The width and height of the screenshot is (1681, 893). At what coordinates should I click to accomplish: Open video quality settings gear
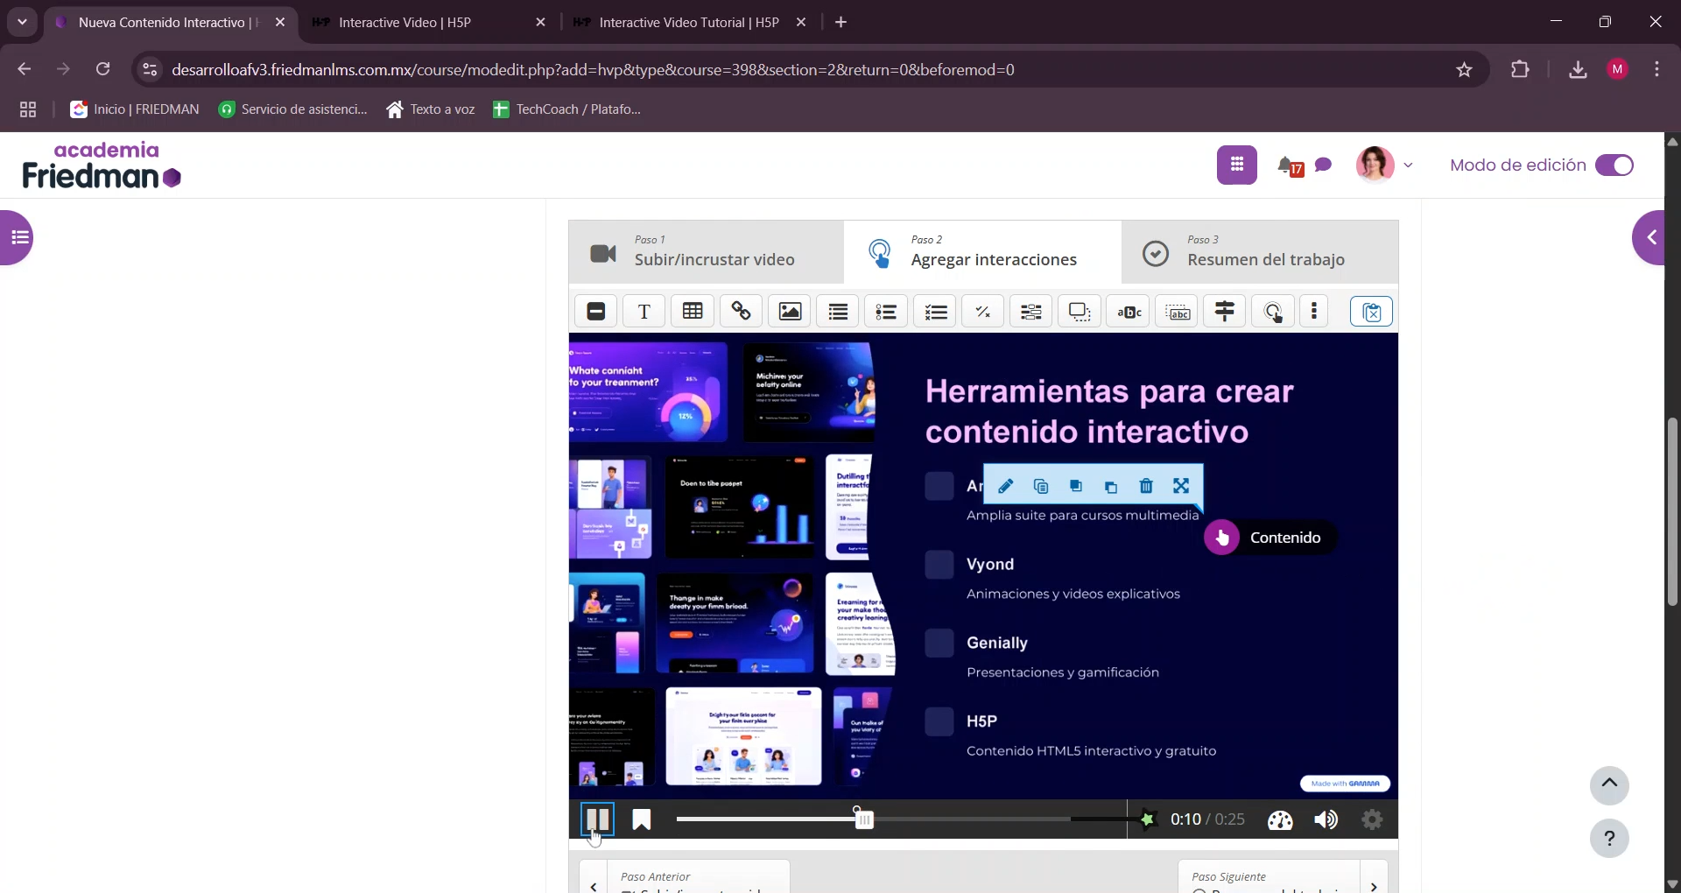(1373, 819)
